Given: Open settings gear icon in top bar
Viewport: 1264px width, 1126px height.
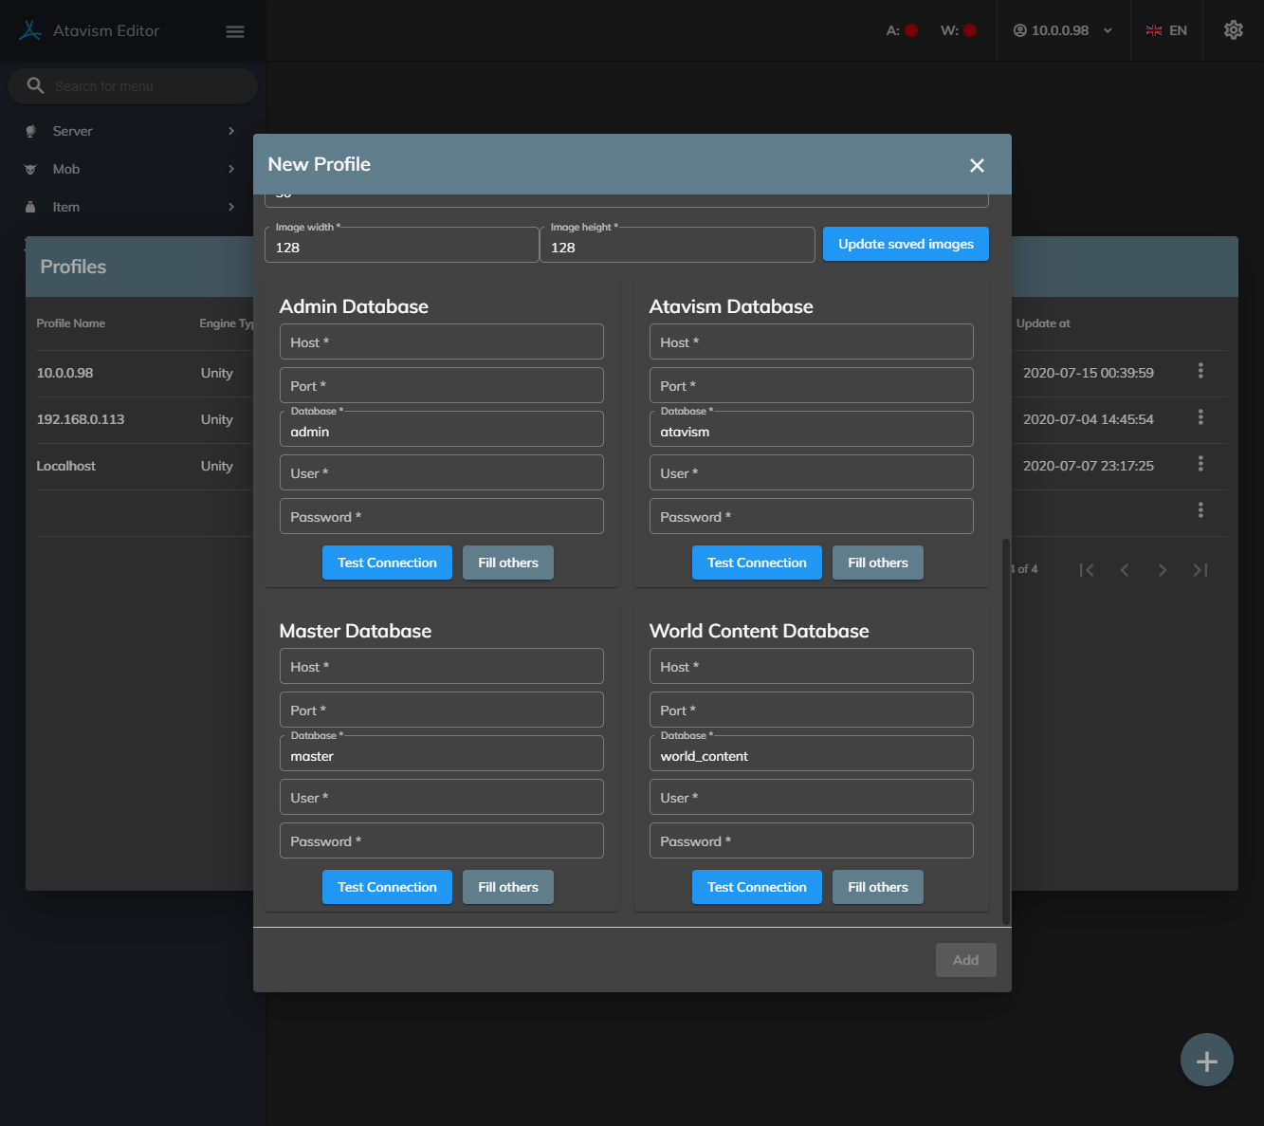Looking at the screenshot, I should coord(1233,30).
